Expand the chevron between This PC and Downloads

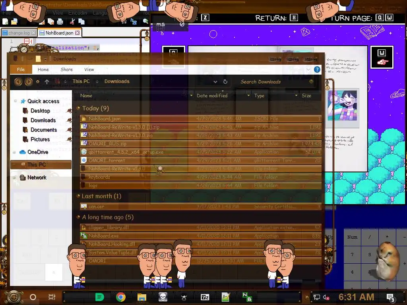point(97,81)
